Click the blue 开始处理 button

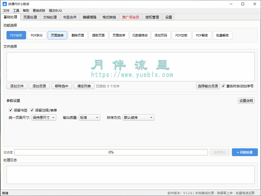(x=245, y=152)
